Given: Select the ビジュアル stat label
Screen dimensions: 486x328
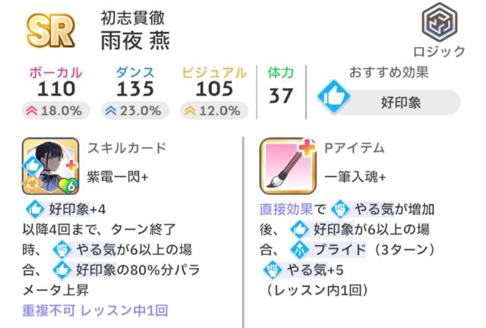Looking at the screenshot, I should pos(215,73).
